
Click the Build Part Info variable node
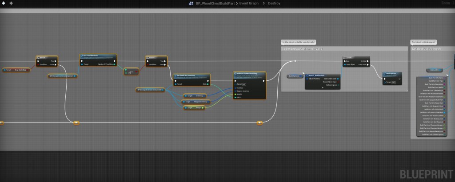click(x=294, y=76)
